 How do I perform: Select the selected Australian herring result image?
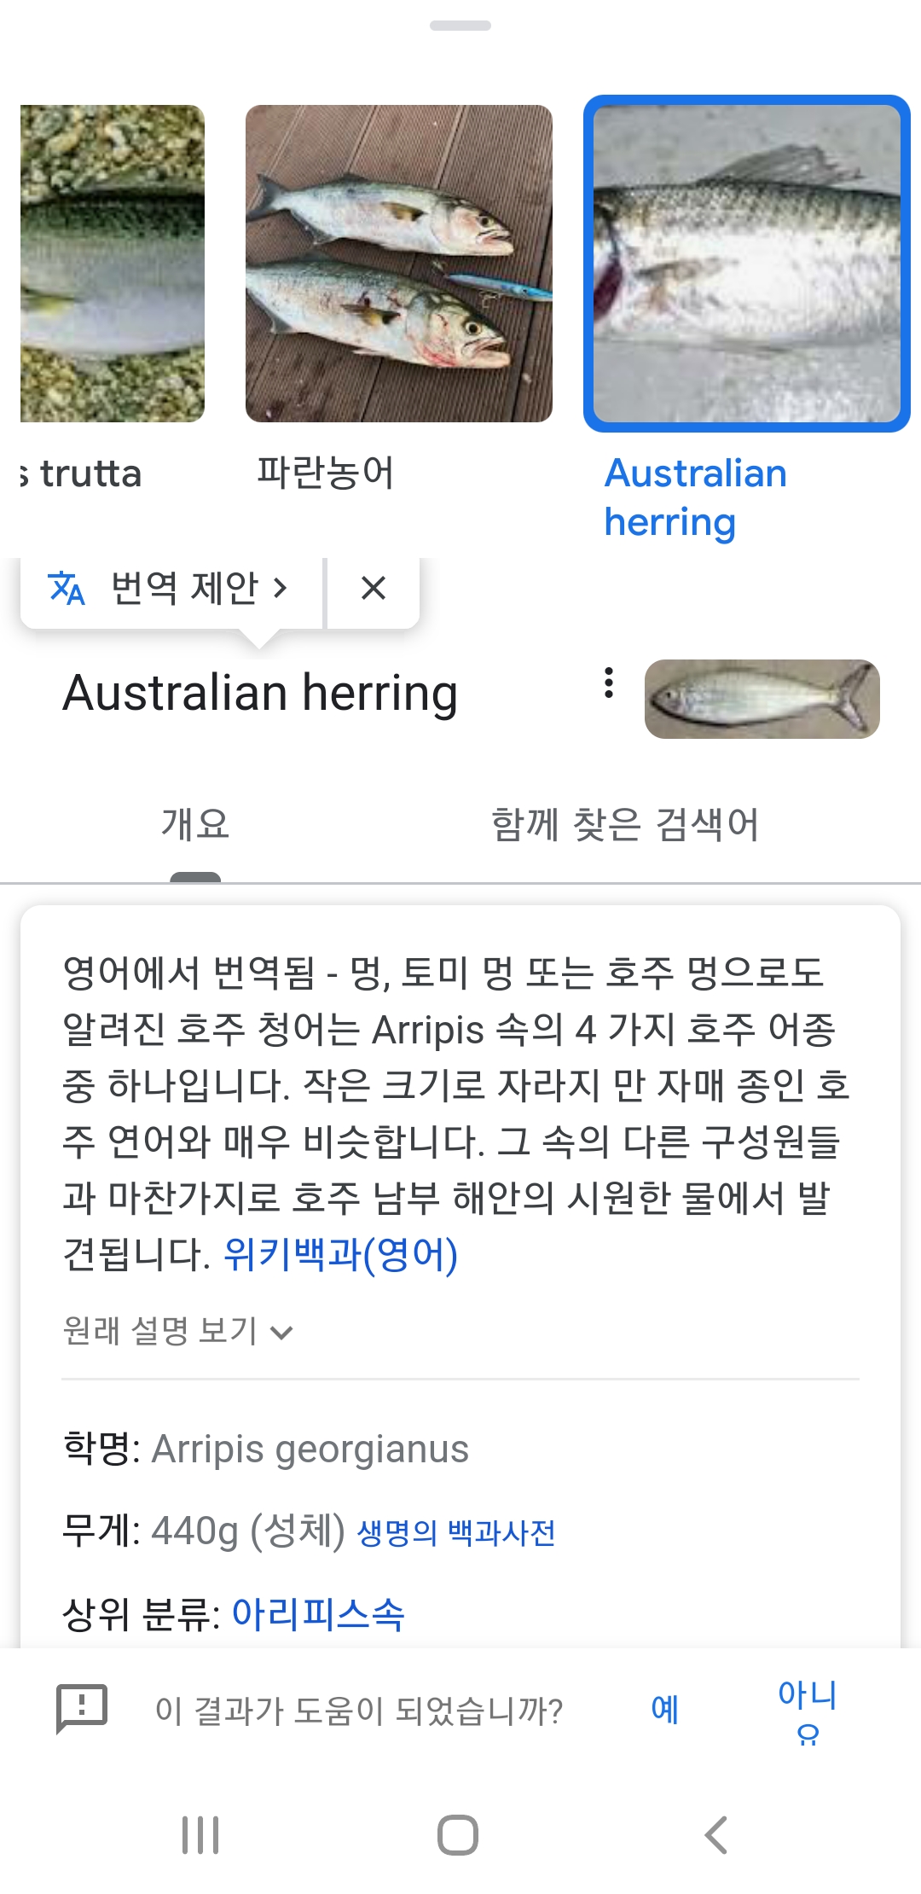point(746,264)
